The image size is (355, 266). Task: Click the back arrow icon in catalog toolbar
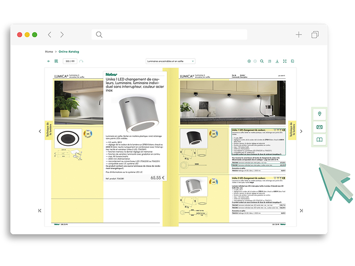(48, 61)
